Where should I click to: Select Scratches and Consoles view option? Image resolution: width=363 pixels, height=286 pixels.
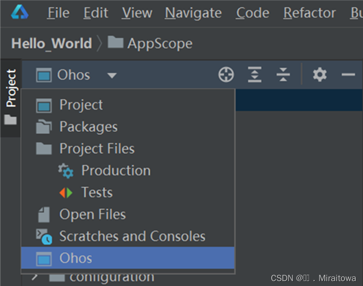[x=128, y=236]
